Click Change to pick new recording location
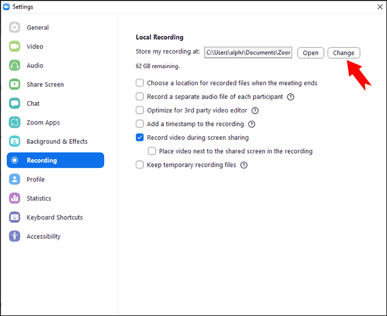Viewport: 387px width, 316px height. (343, 53)
